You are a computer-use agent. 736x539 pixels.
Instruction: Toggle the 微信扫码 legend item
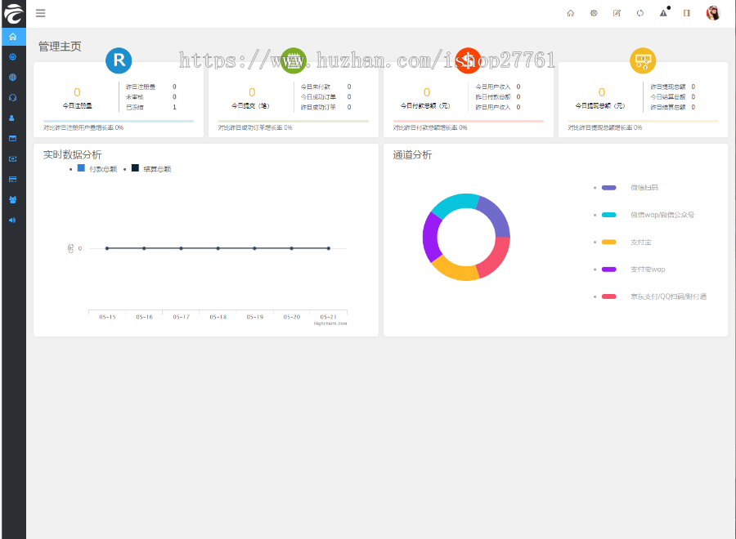pos(630,188)
